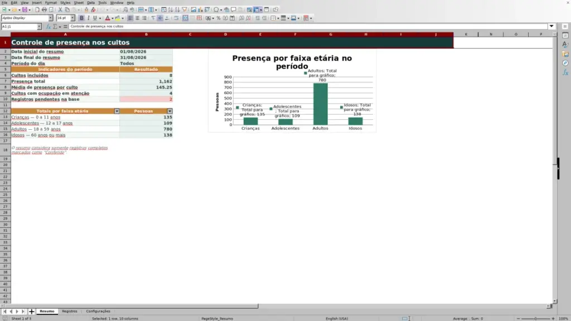Open the AutoFilter funnel icon
This screenshot has height=321, width=571.
coord(184,9)
